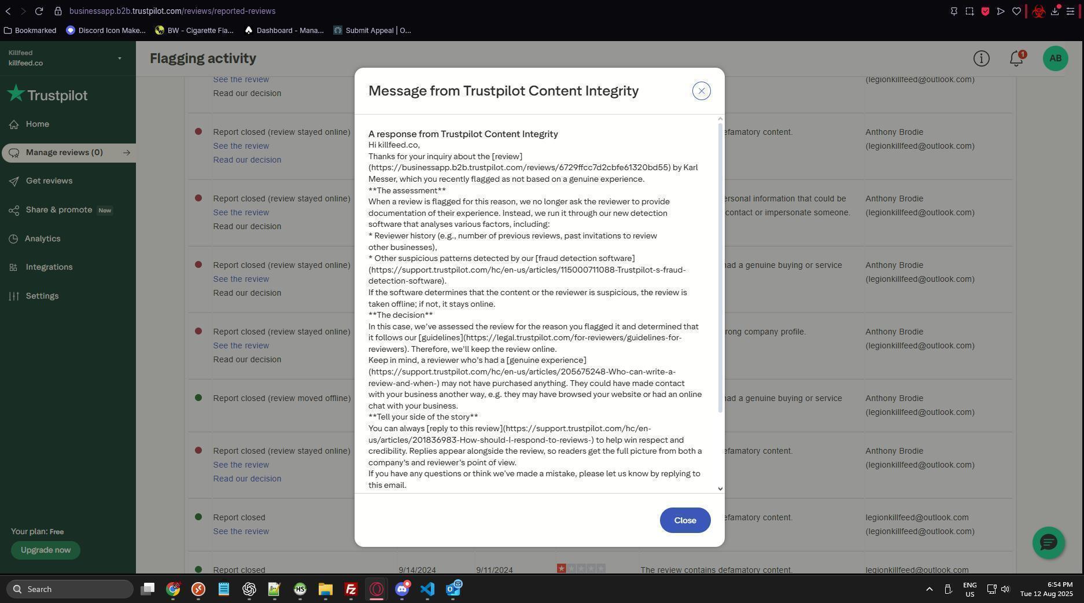Image resolution: width=1084 pixels, height=603 pixels.
Task: Click the send arrow icon in browser toolbar
Action: tap(1001, 11)
